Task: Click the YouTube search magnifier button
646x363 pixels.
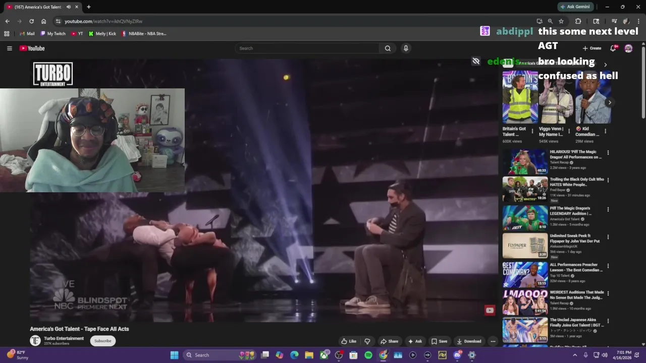Action: [x=388, y=48]
